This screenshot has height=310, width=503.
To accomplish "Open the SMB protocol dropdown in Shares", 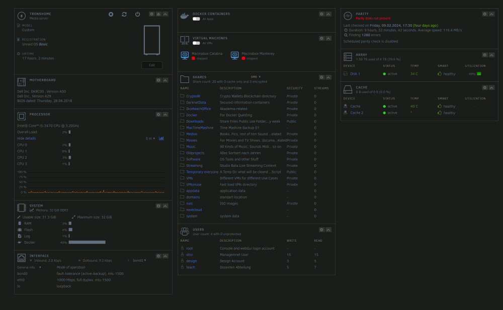I will pos(256,77).
